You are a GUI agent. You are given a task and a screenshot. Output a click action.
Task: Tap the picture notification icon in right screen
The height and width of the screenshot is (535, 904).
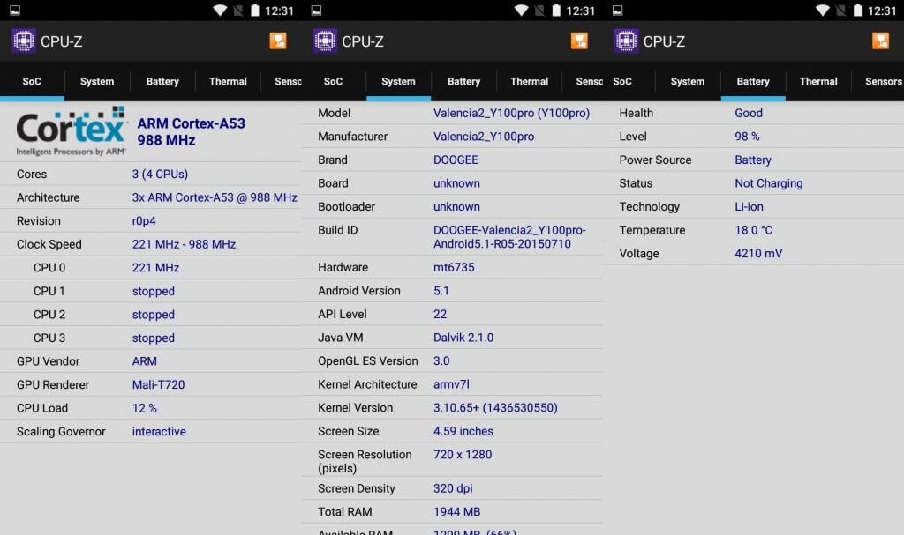[617, 11]
